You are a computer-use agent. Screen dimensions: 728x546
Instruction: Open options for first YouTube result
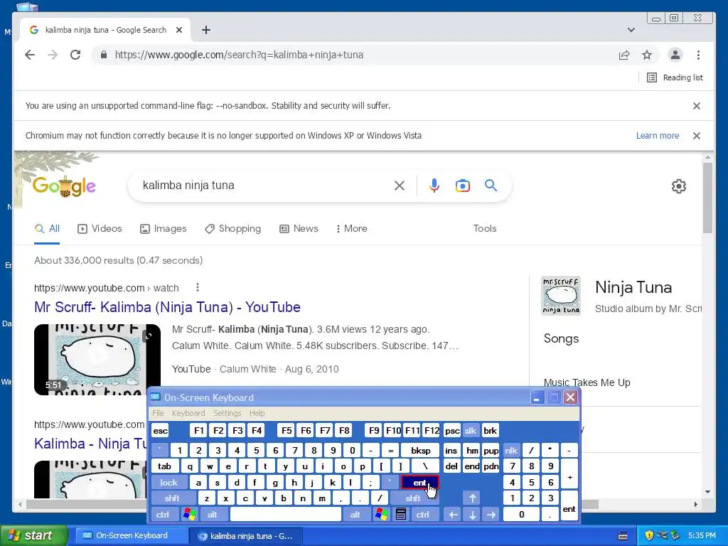[198, 287]
